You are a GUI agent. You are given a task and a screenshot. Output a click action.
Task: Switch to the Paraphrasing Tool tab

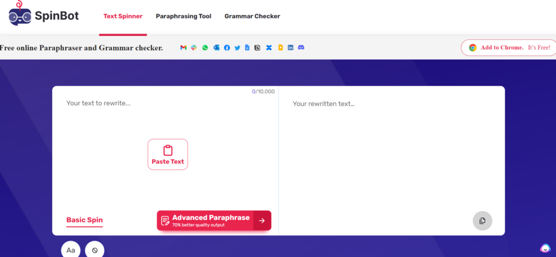click(x=184, y=16)
